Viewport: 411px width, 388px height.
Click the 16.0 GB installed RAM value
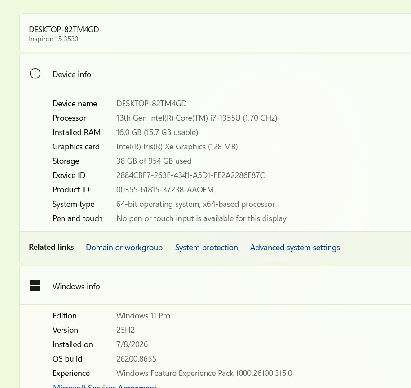coord(157,132)
